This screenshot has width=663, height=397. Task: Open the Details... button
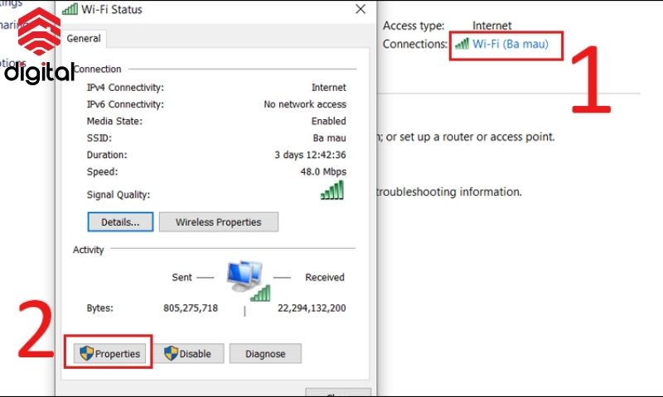coord(120,222)
